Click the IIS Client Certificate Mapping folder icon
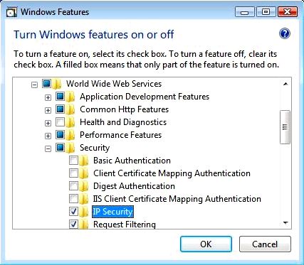This screenshot has height=265, width=304. [x=84, y=199]
